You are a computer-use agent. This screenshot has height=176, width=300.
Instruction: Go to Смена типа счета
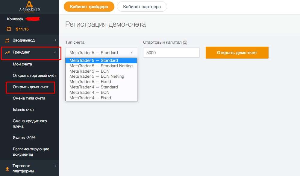(29, 98)
